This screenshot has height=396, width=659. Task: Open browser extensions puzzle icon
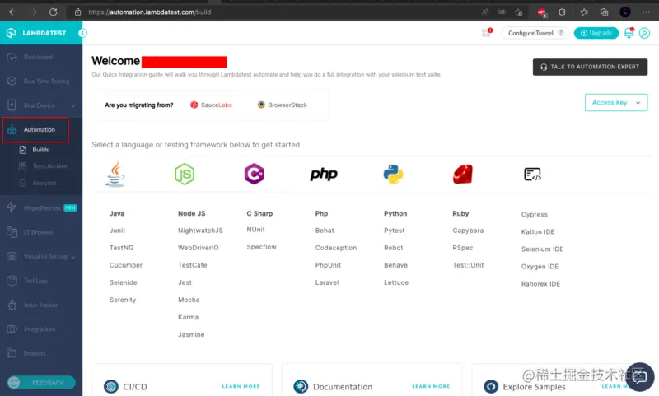pos(562,12)
